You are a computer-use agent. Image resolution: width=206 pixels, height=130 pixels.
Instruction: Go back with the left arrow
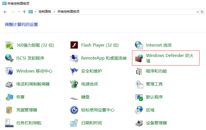(x=5, y=12)
